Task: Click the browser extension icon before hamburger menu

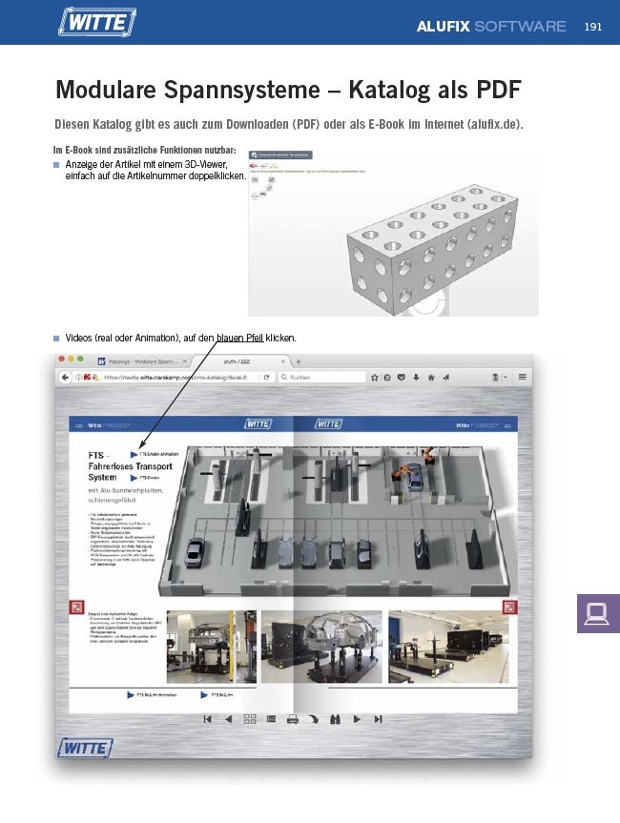Action: coord(496,377)
